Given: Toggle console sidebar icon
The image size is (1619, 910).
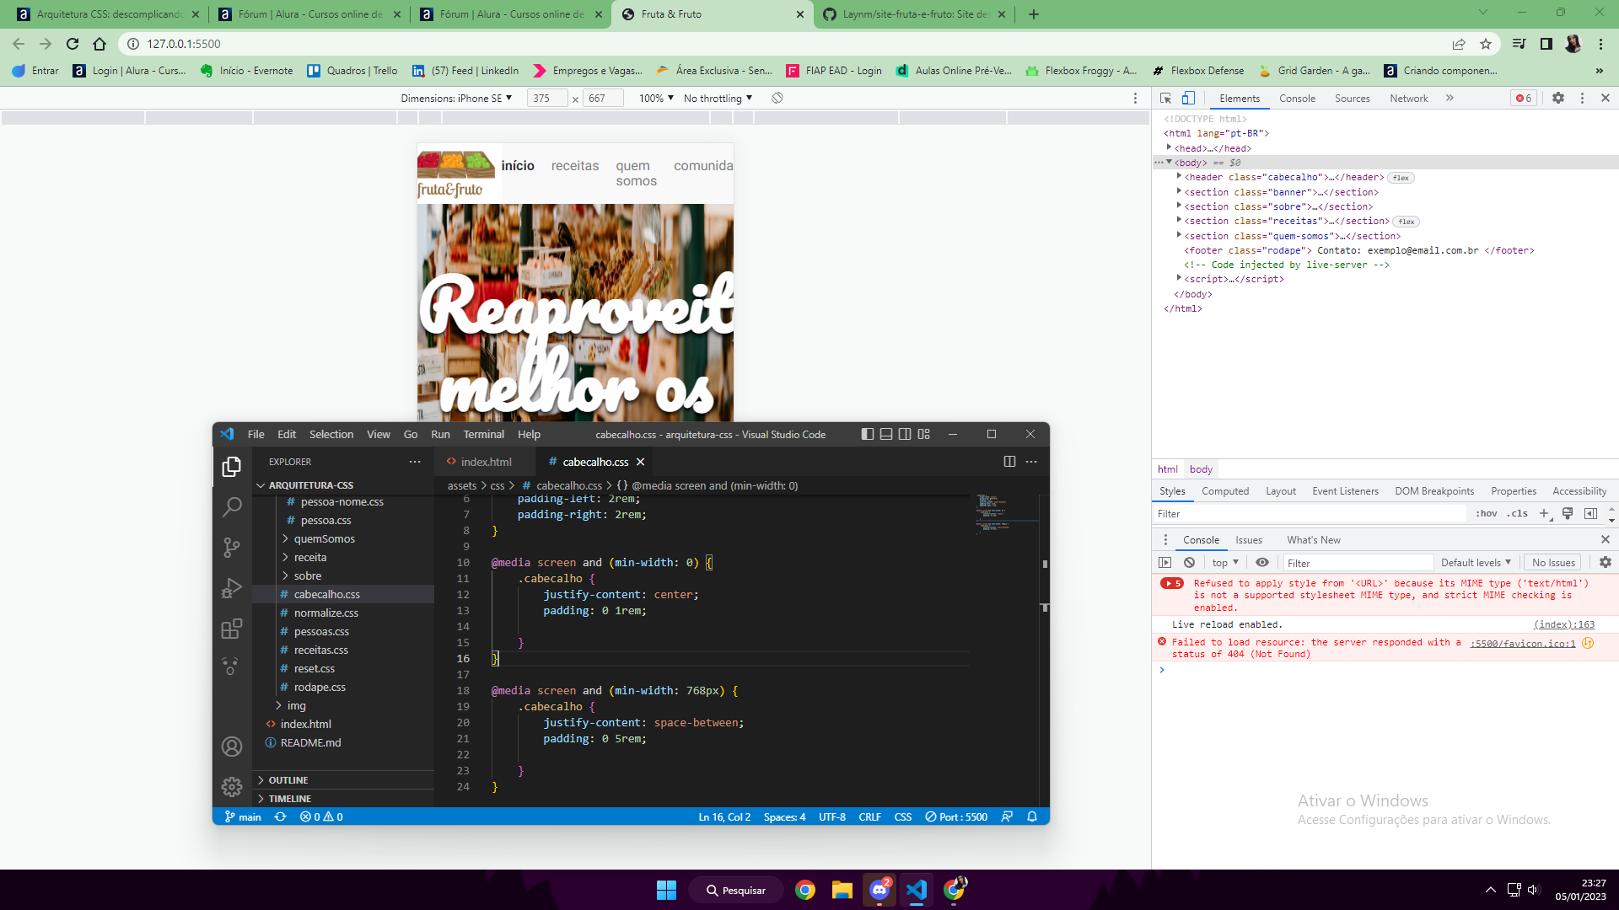Looking at the screenshot, I should [x=1165, y=563].
